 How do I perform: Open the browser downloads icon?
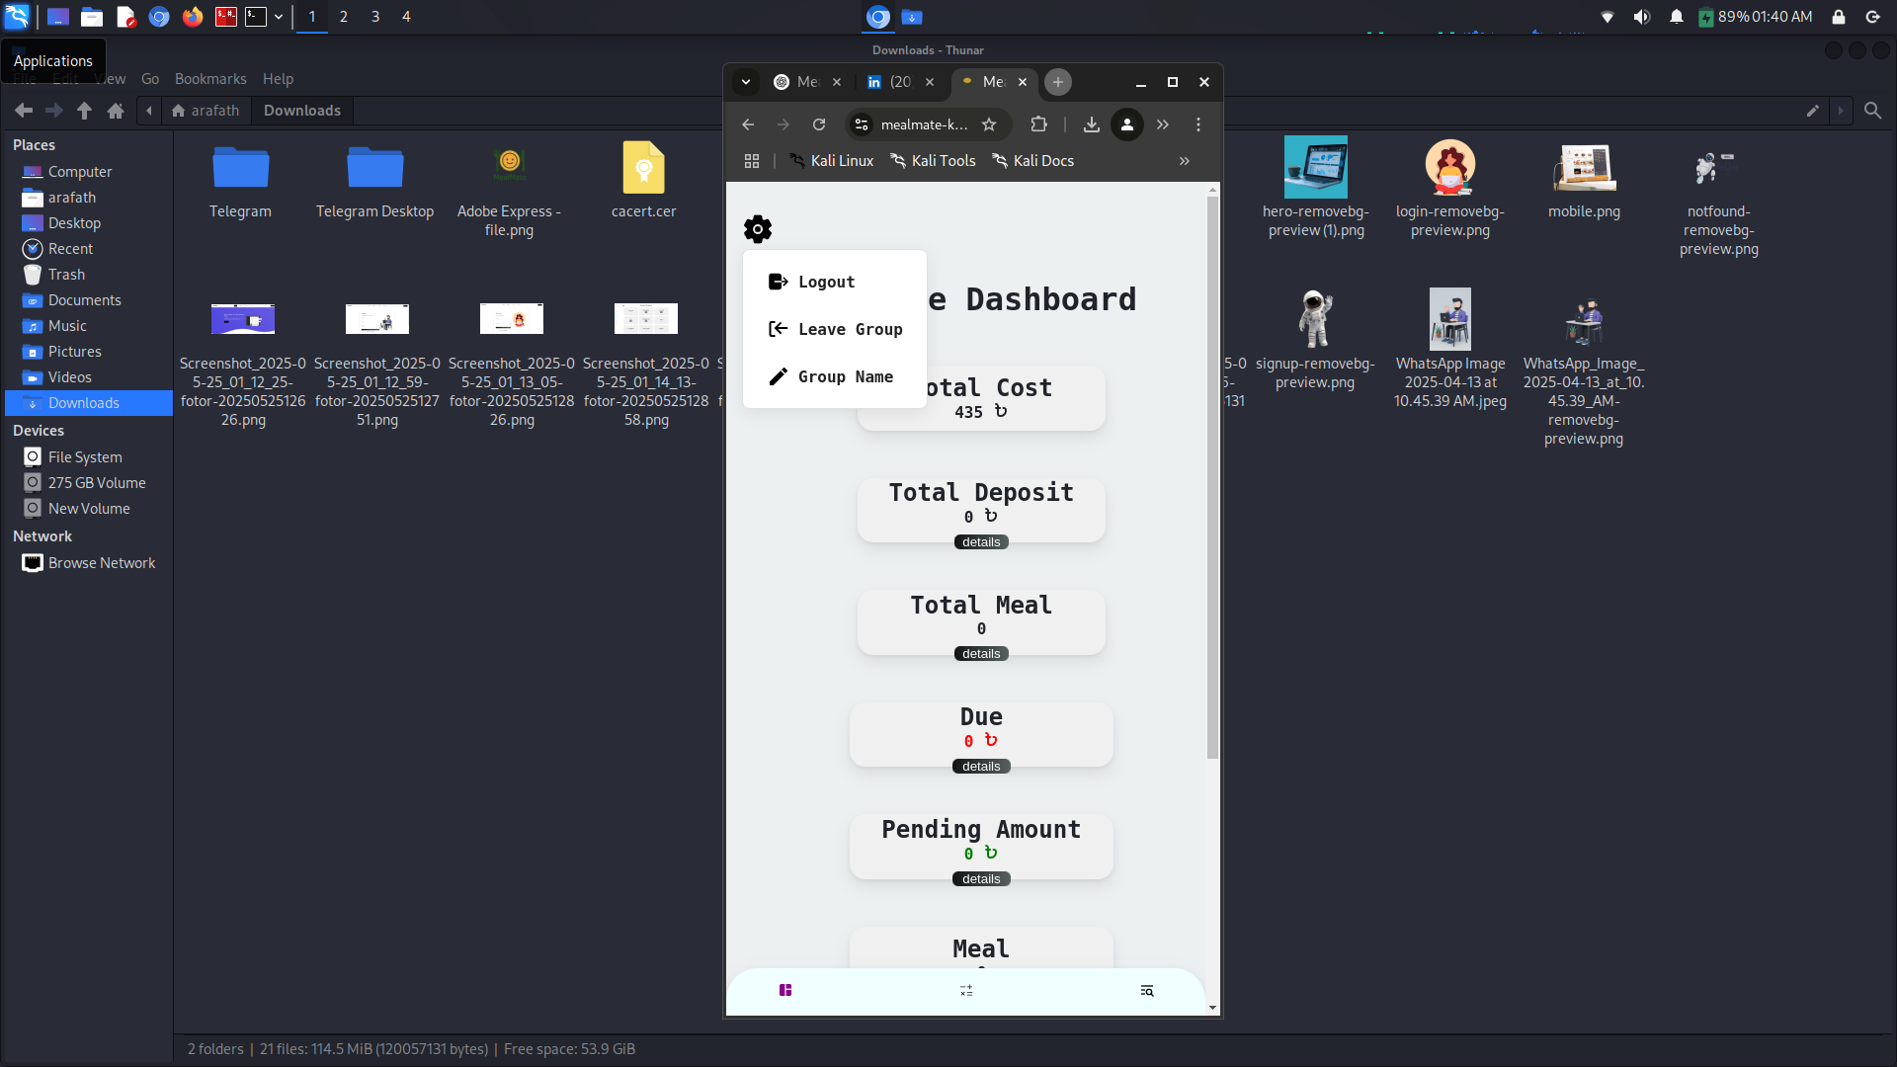(x=1091, y=124)
